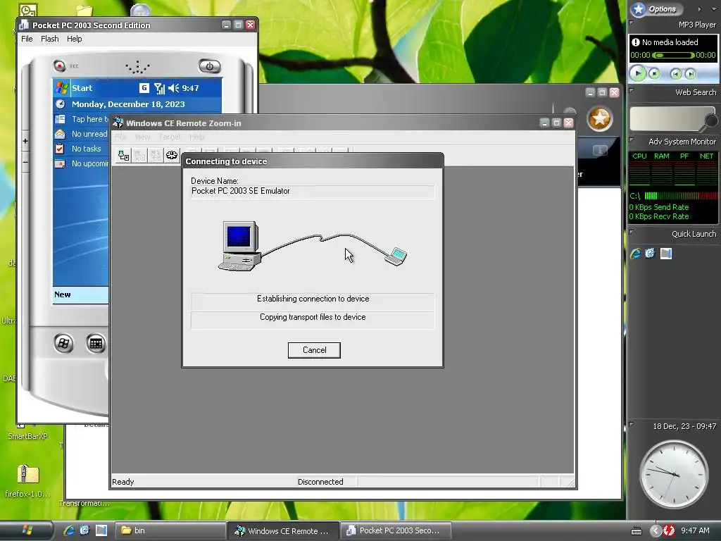Image resolution: width=721 pixels, height=541 pixels.
Task: Click the Device Name field in the dialog
Action: tap(313, 191)
